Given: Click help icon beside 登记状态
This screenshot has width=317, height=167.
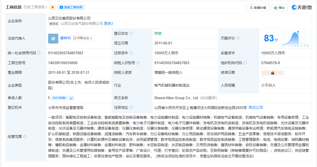Looking at the screenshot, I should pyautogui.click(x=131, y=34).
